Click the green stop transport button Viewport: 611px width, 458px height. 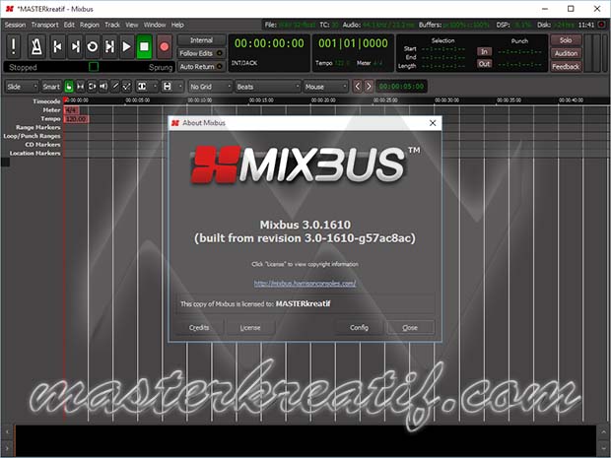pyautogui.click(x=144, y=46)
